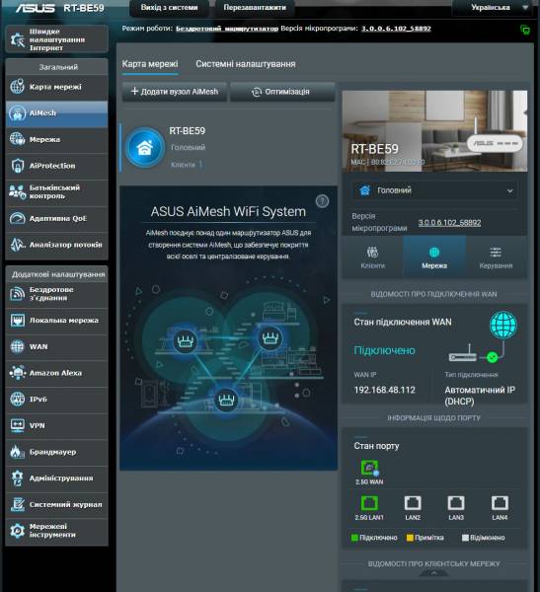The width and height of the screenshot is (540, 592).
Task: Click the WAN IP value 192.168.48.112
Action: click(x=385, y=390)
